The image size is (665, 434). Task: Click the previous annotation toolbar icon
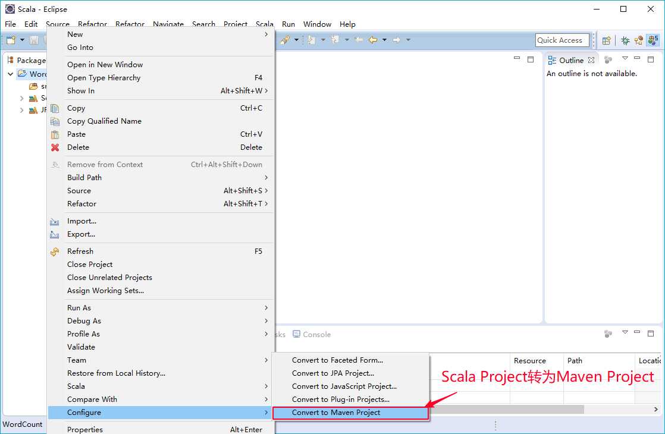point(335,39)
